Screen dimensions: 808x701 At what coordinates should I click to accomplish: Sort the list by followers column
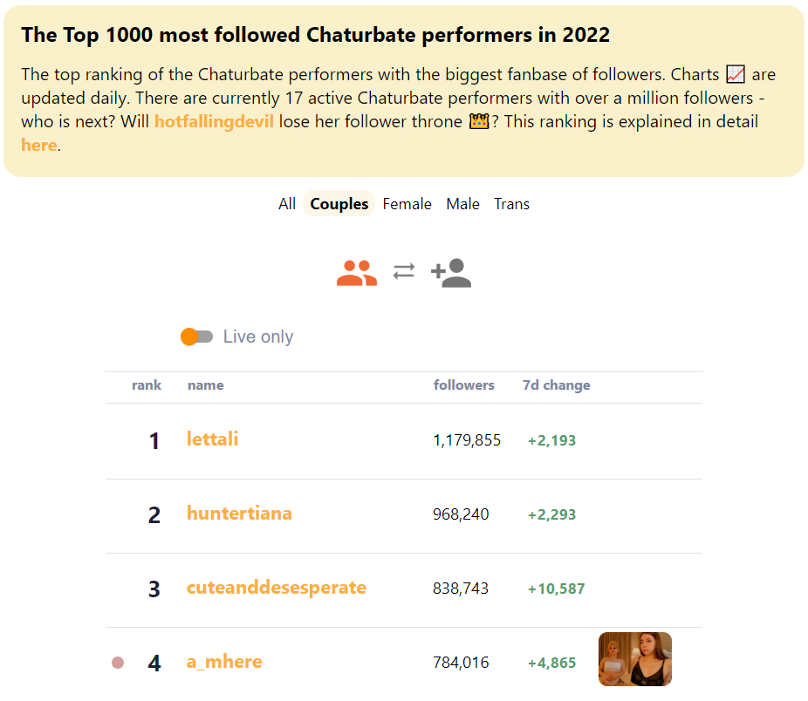[x=464, y=385]
